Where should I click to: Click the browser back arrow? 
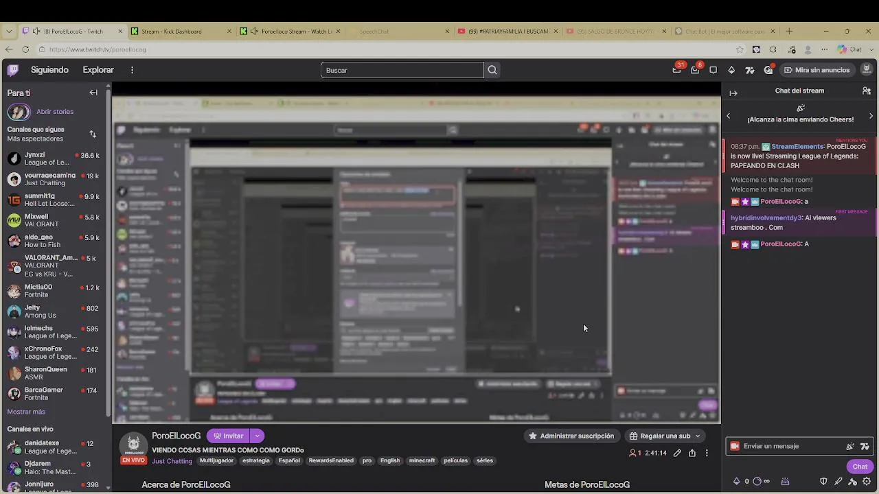pyautogui.click(x=9, y=49)
